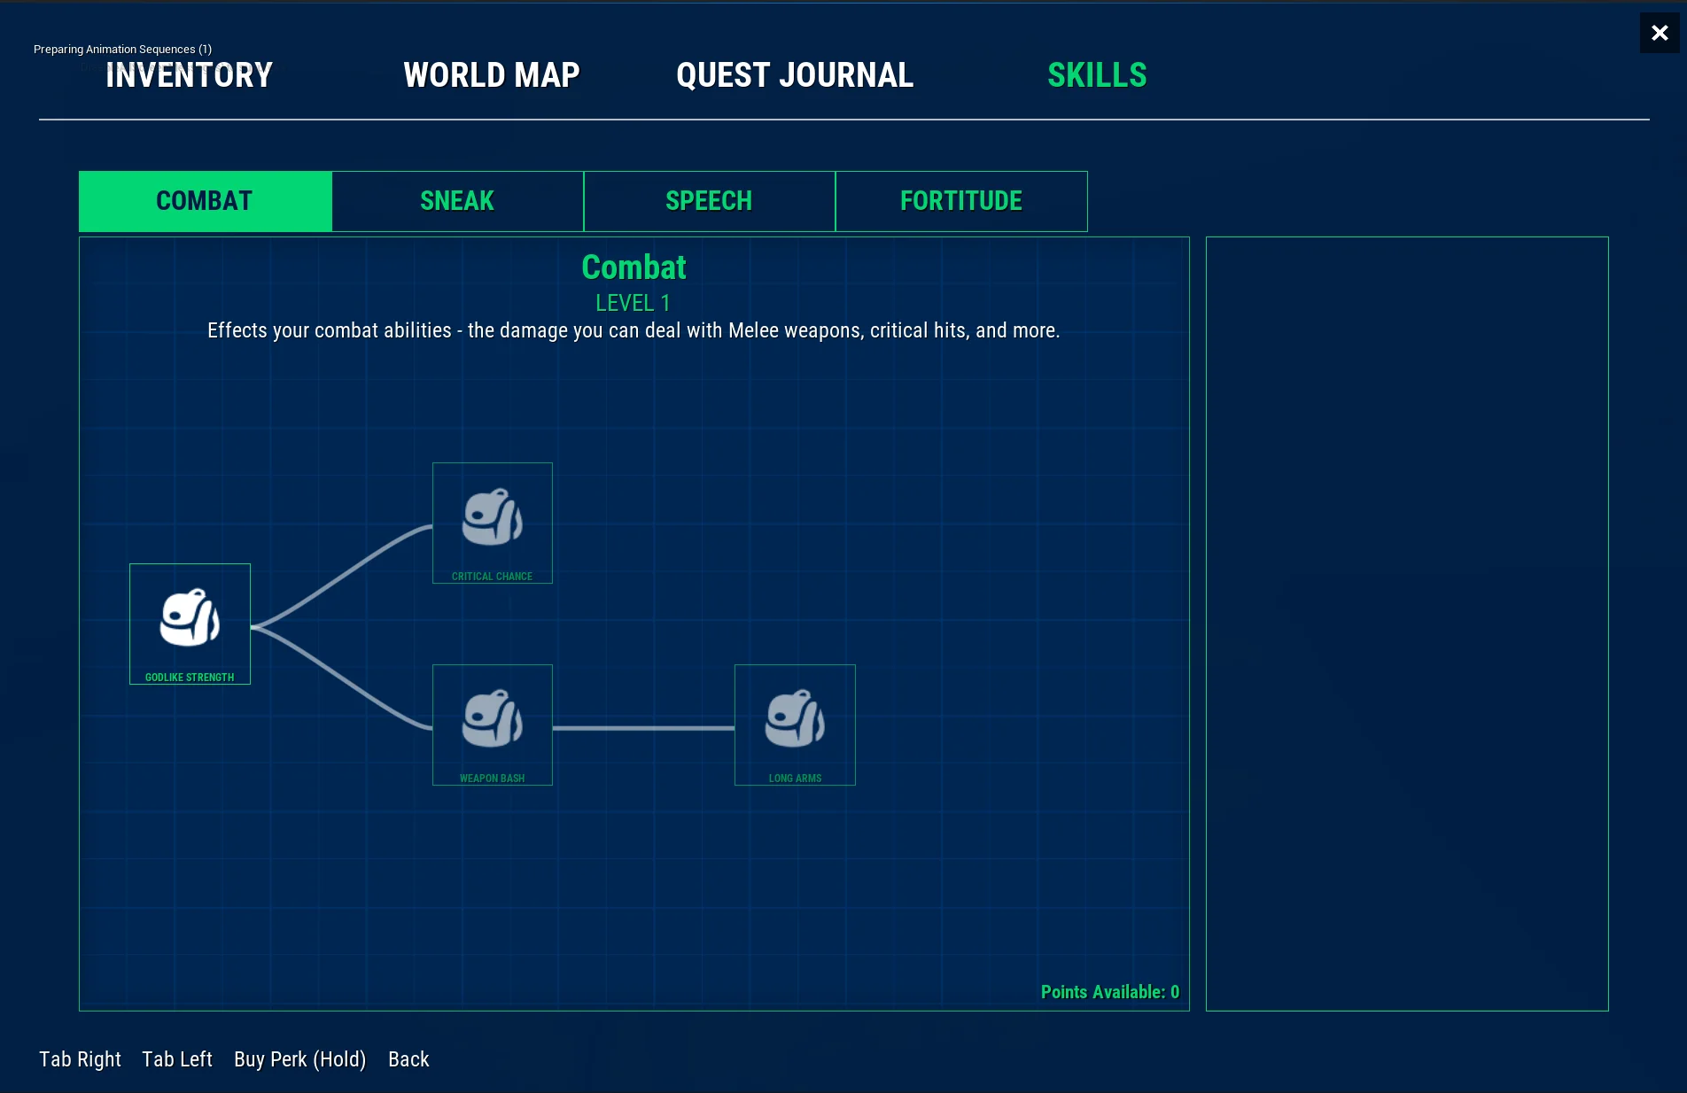1687x1093 pixels.
Task: Click the Preparing Animation Sequences (1) message
Action: pos(122,50)
